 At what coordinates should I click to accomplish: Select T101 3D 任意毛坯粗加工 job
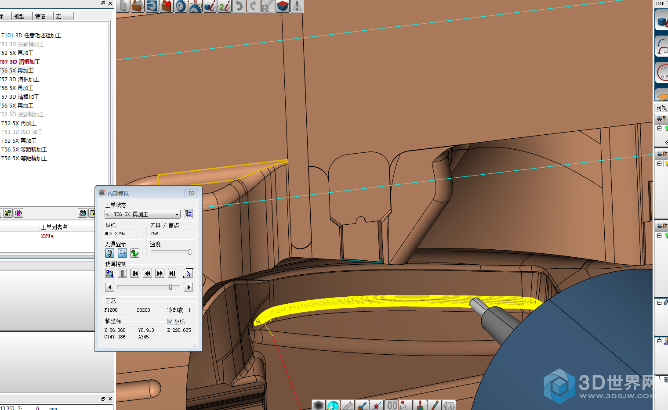tap(31, 35)
